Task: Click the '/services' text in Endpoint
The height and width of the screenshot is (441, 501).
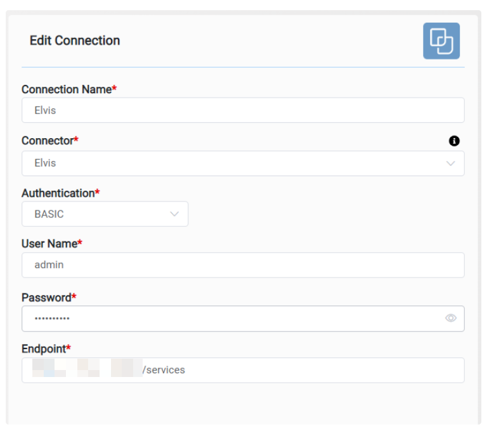Action: point(164,370)
